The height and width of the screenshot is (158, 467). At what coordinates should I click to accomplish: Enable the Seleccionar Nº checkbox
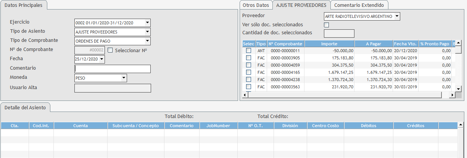tap(110, 50)
